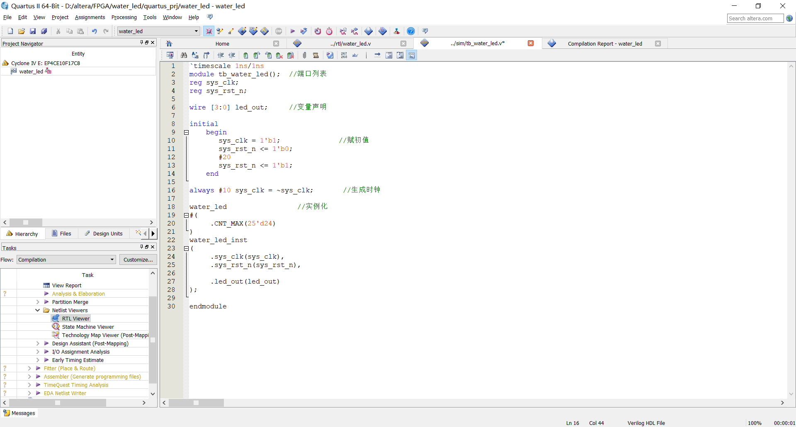Click the Replace text icon in the editor toolbar

[195, 55]
